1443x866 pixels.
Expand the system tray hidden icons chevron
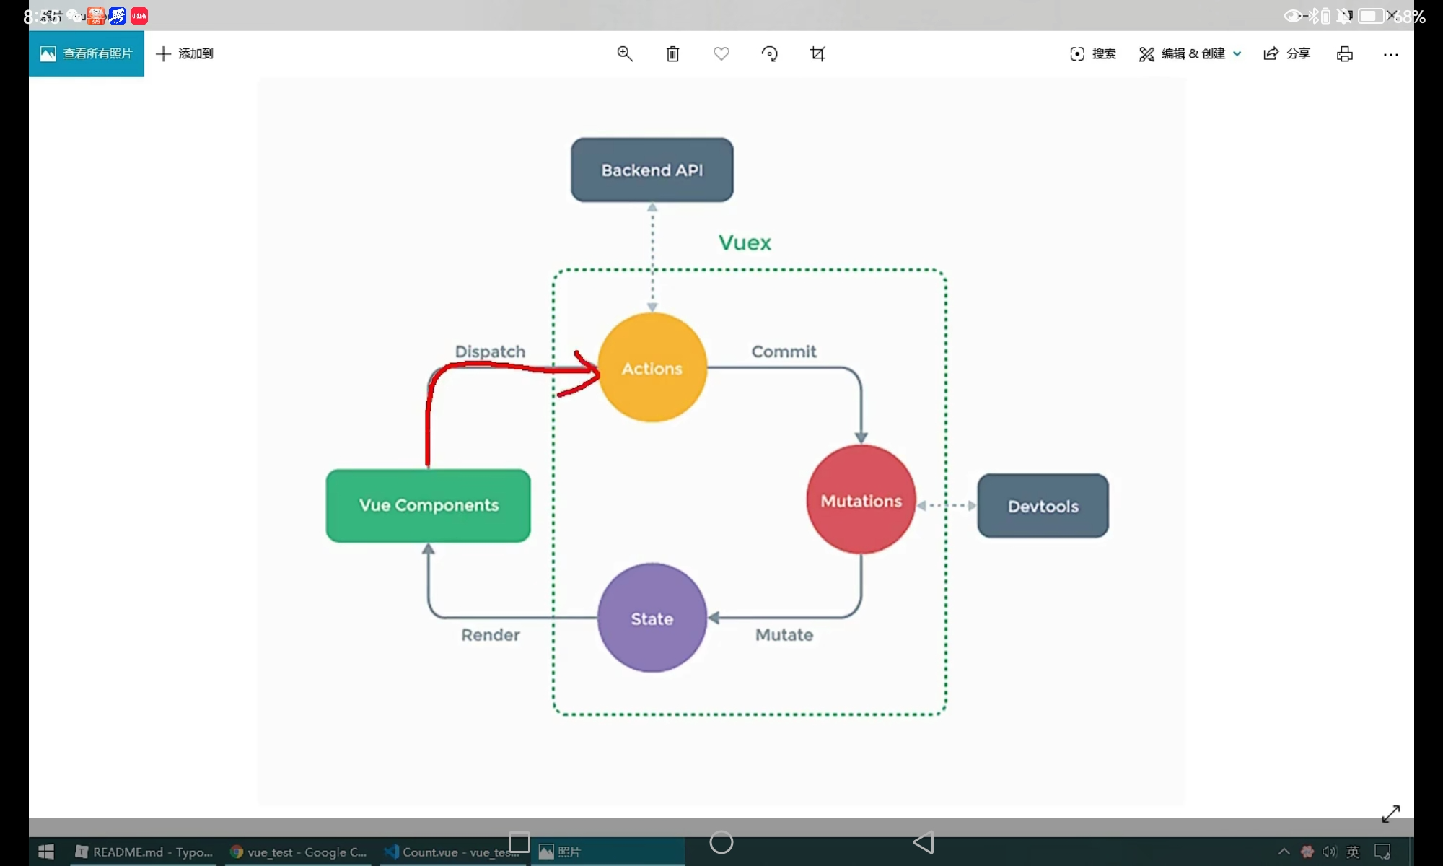[1284, 852]
